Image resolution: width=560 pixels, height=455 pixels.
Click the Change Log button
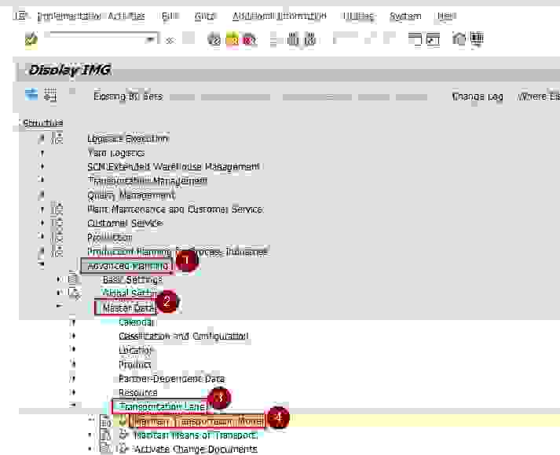(478, 96)
